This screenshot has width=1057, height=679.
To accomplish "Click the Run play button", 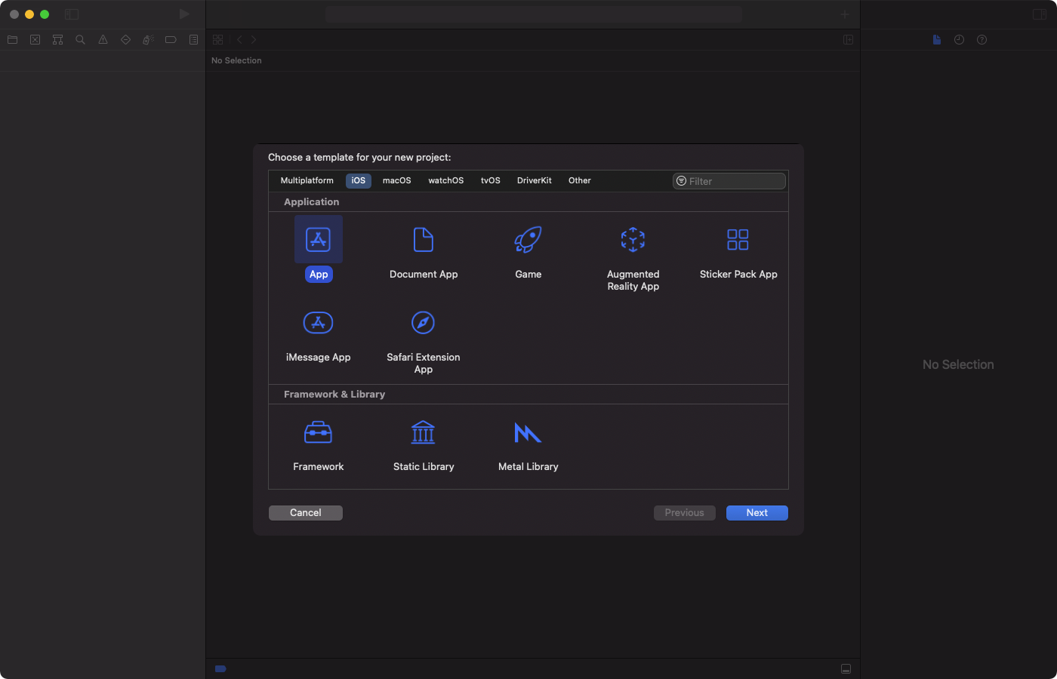I will pos(184,14).
